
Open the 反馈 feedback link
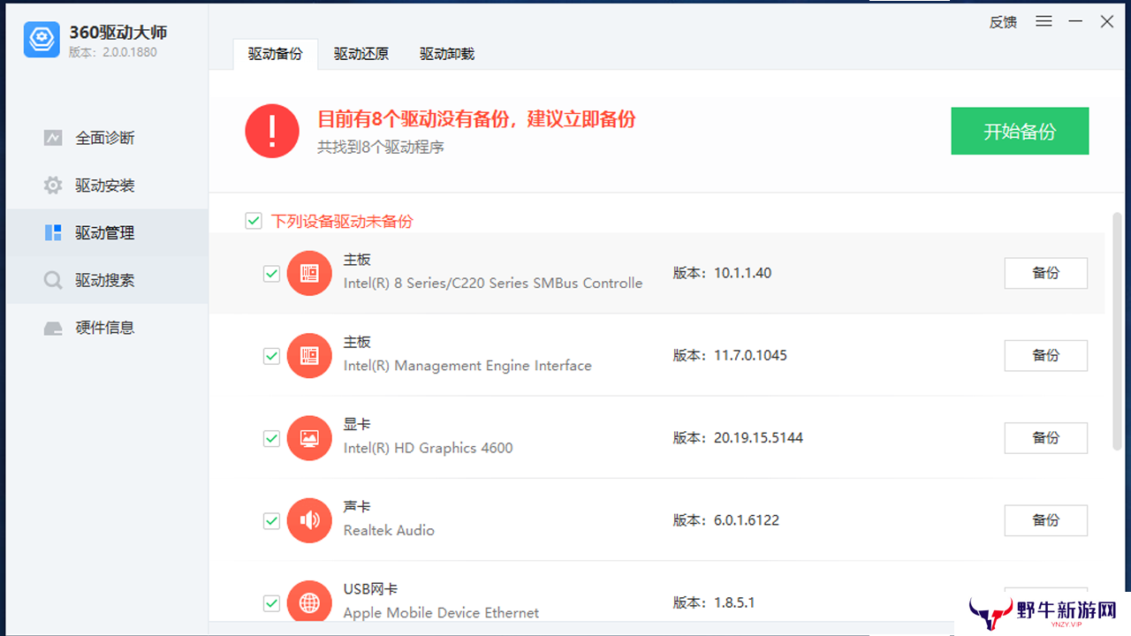point(1003,22)
